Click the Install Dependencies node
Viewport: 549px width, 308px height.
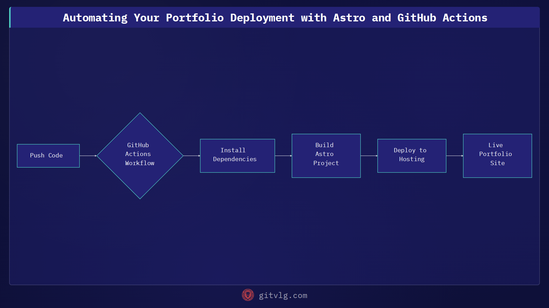pos(237,156)
